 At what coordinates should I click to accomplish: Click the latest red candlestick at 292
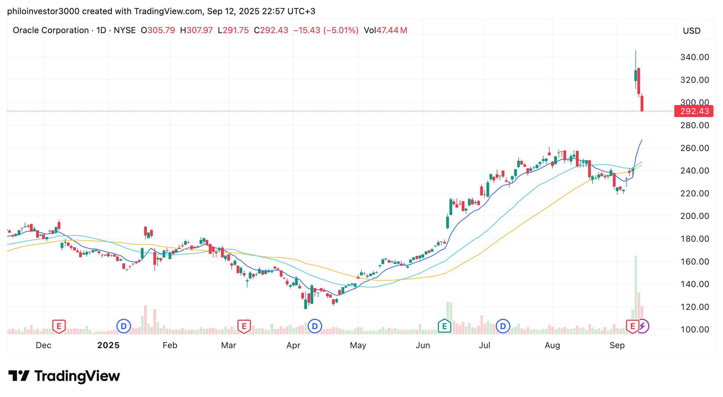(x=642, y=103)
